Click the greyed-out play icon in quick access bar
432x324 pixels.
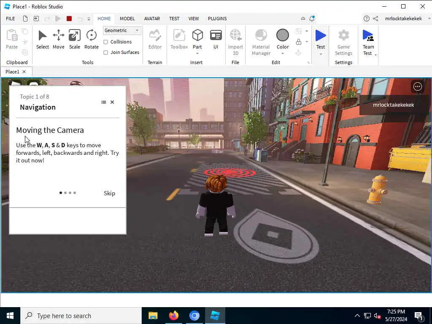tap(58, 19)
